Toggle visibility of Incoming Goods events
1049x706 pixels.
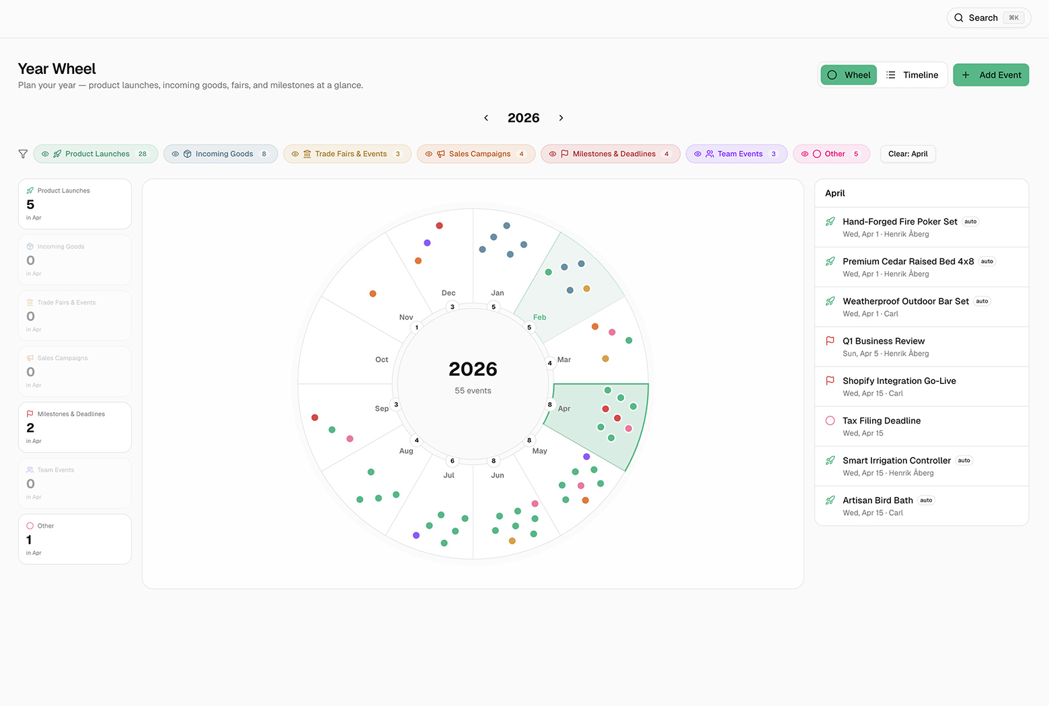(x=175, y=154)
